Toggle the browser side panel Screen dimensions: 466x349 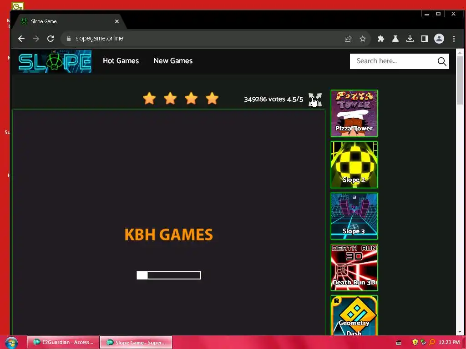425,39
